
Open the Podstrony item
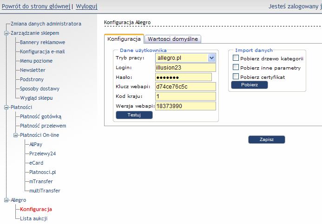pos(32,79)
